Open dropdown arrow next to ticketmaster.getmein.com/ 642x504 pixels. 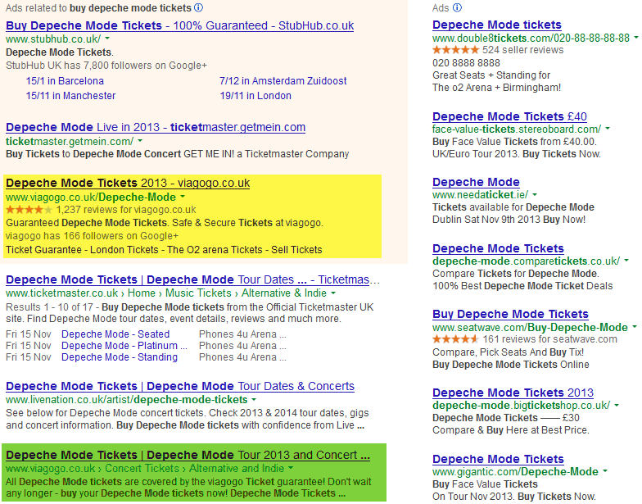click(x=140, y=141)
